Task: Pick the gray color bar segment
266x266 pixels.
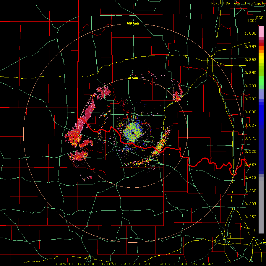Action: point(261,205)
